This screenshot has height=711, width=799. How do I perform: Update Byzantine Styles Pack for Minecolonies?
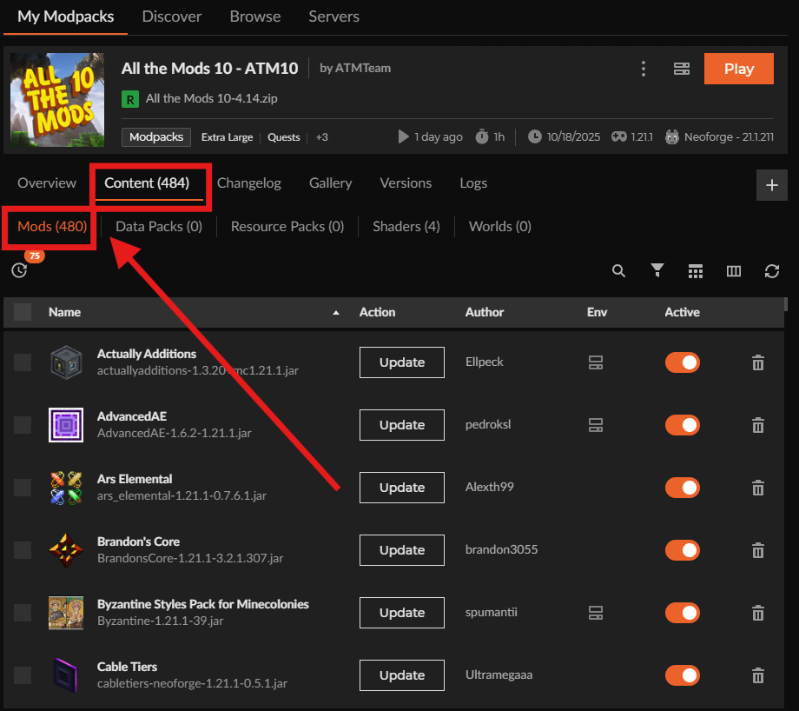coord(401,613)
